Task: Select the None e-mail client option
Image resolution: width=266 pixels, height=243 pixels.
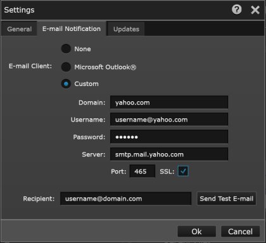Action: (x=66, y=49)
